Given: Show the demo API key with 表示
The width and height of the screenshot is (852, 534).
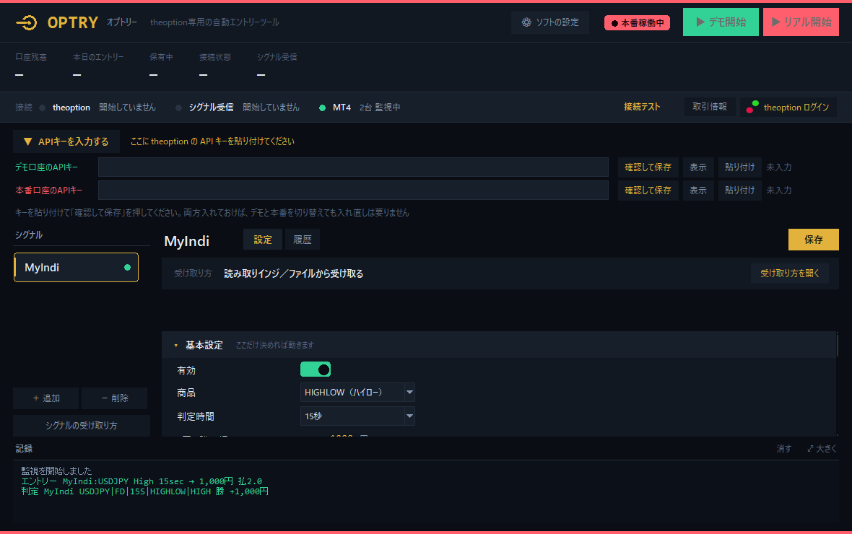Looking at the screenshot, I should (698, 167).
